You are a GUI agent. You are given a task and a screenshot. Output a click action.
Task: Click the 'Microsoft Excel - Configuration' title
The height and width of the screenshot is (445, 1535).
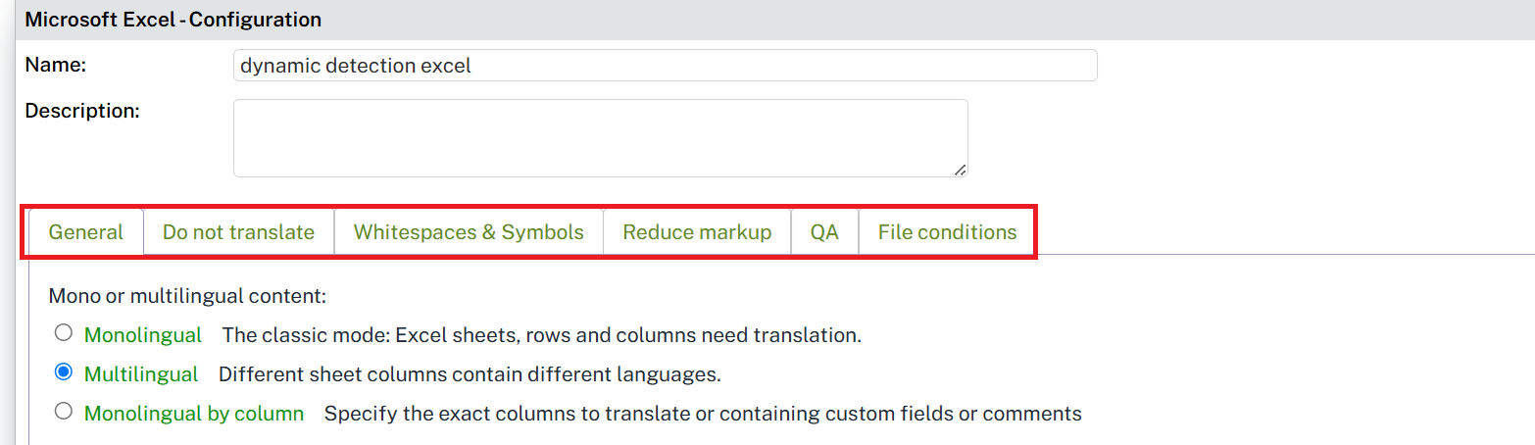[x=173, y=20]
